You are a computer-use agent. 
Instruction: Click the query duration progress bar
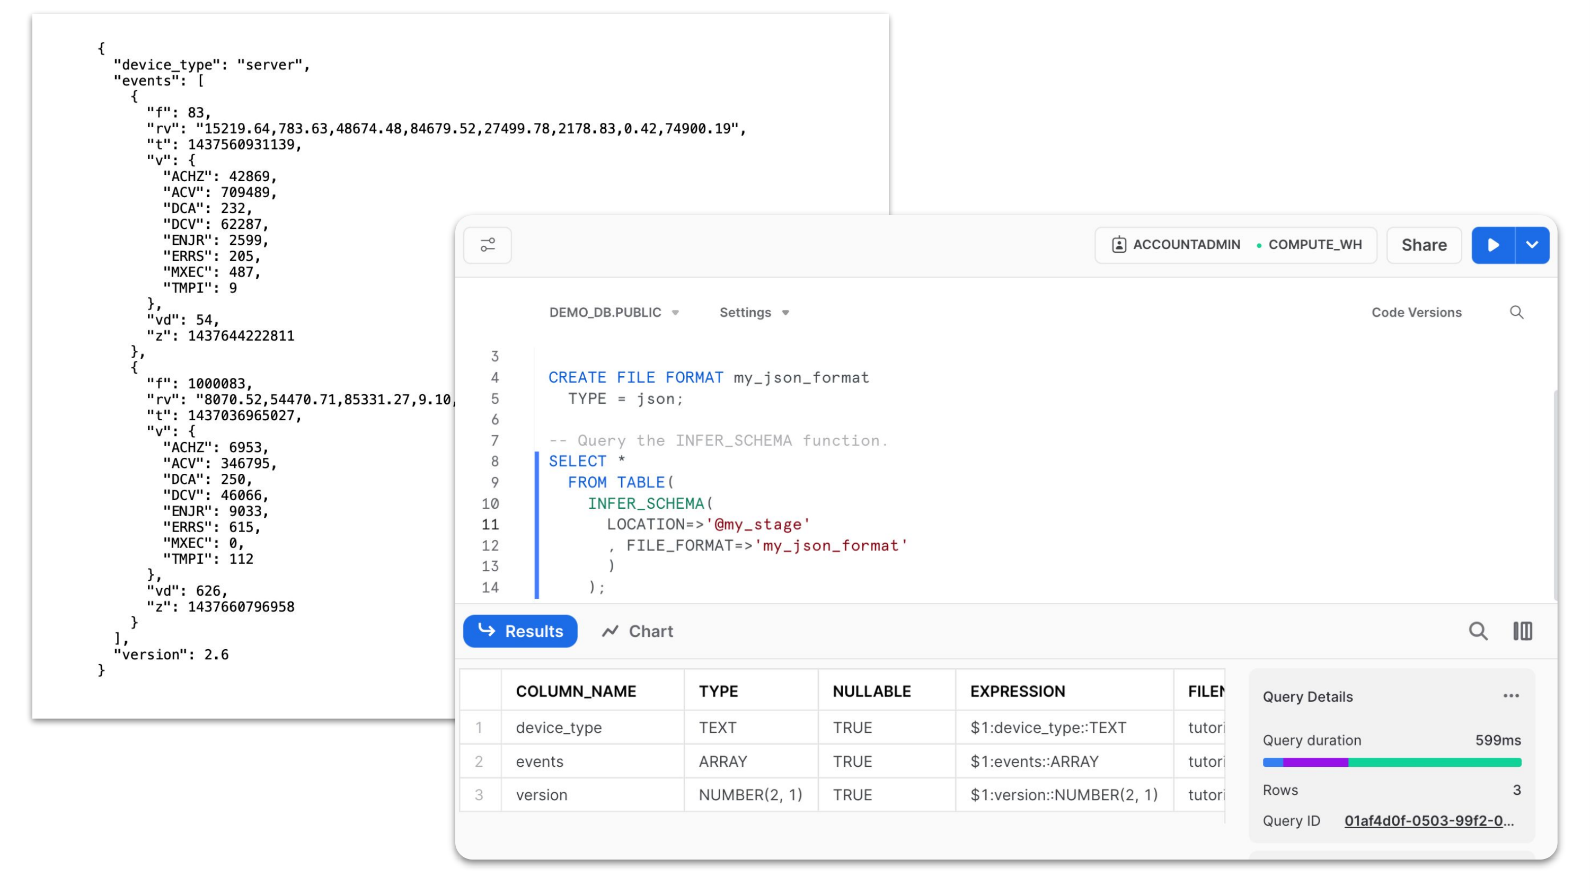click(x=1391, y=763)
